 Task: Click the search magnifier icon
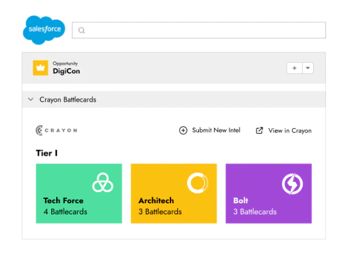click(x=82, y=30)
